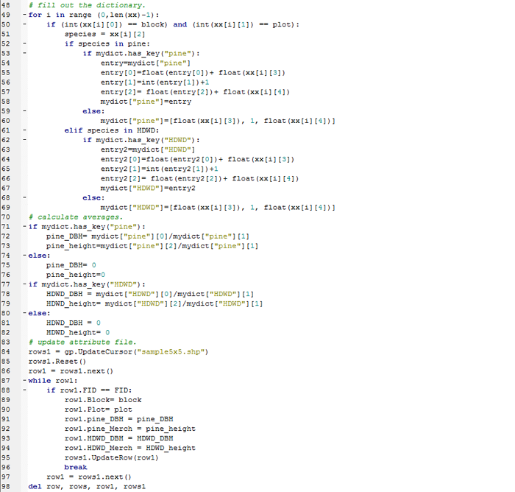The height and width of the screenshot is (492, 515).
Task: Click the comment '# fill out the dictionary.'
Action: (x=87, y=5)
